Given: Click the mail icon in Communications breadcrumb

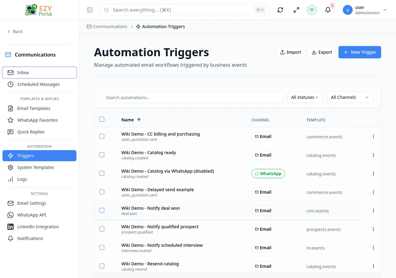Looking at the screenshot, I should click(89, 27).
